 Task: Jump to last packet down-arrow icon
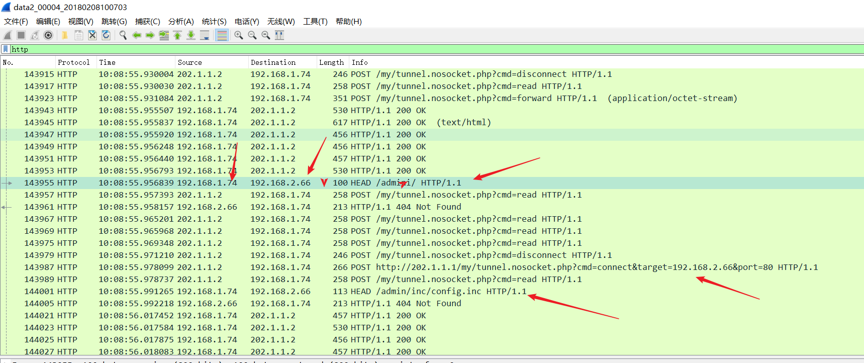point(191,35)
